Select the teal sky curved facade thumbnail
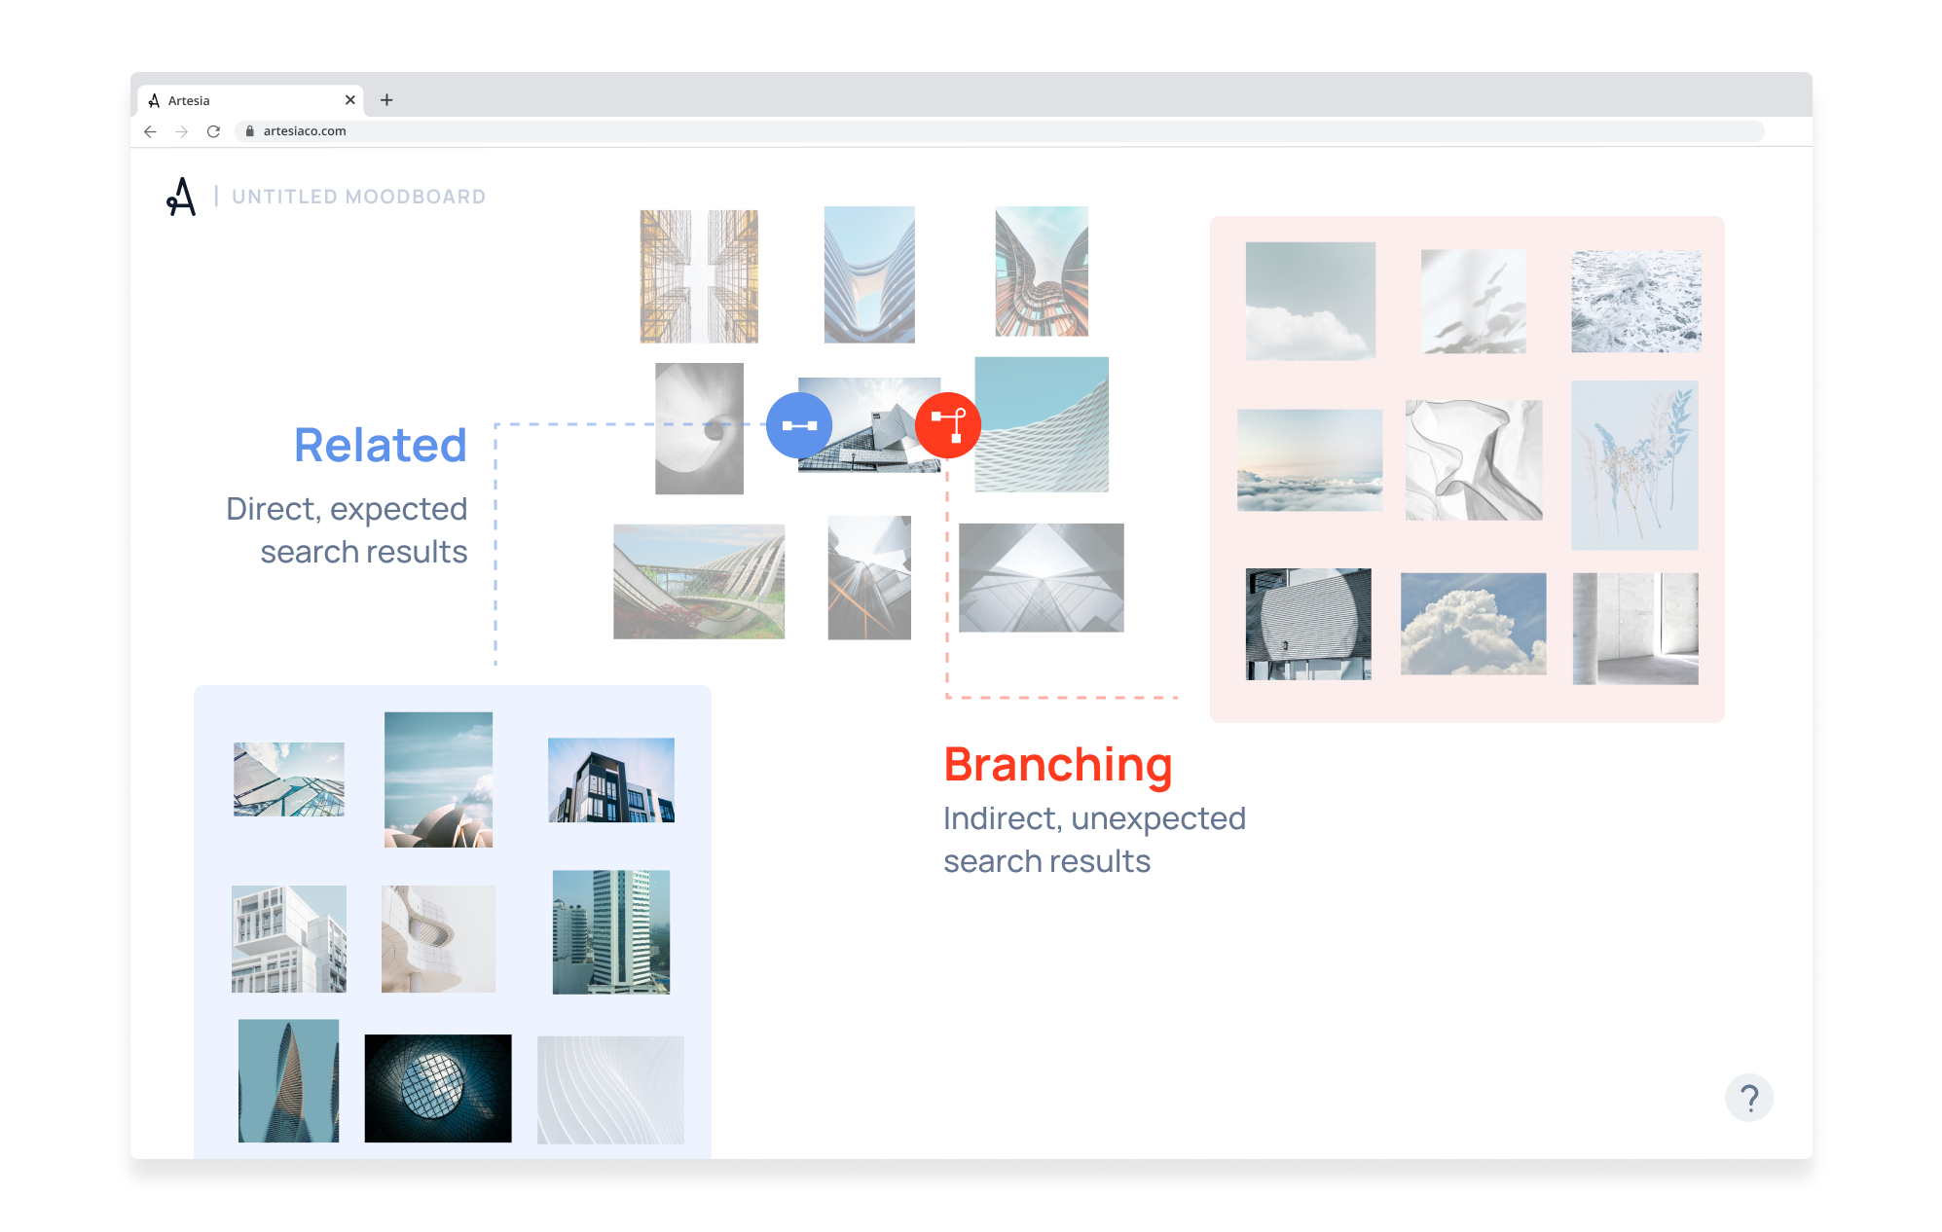1942x1232 pixels. (1042, 424)
